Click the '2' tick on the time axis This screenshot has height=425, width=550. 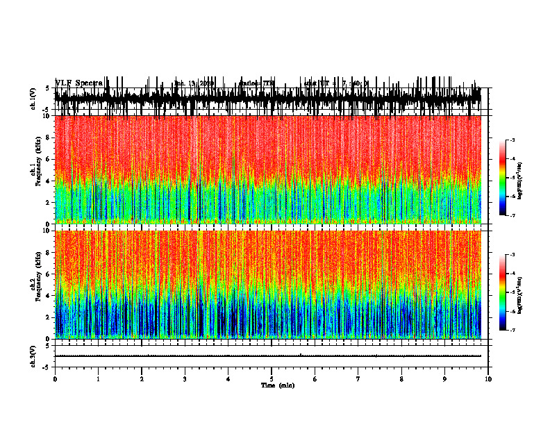coord(142,379)
